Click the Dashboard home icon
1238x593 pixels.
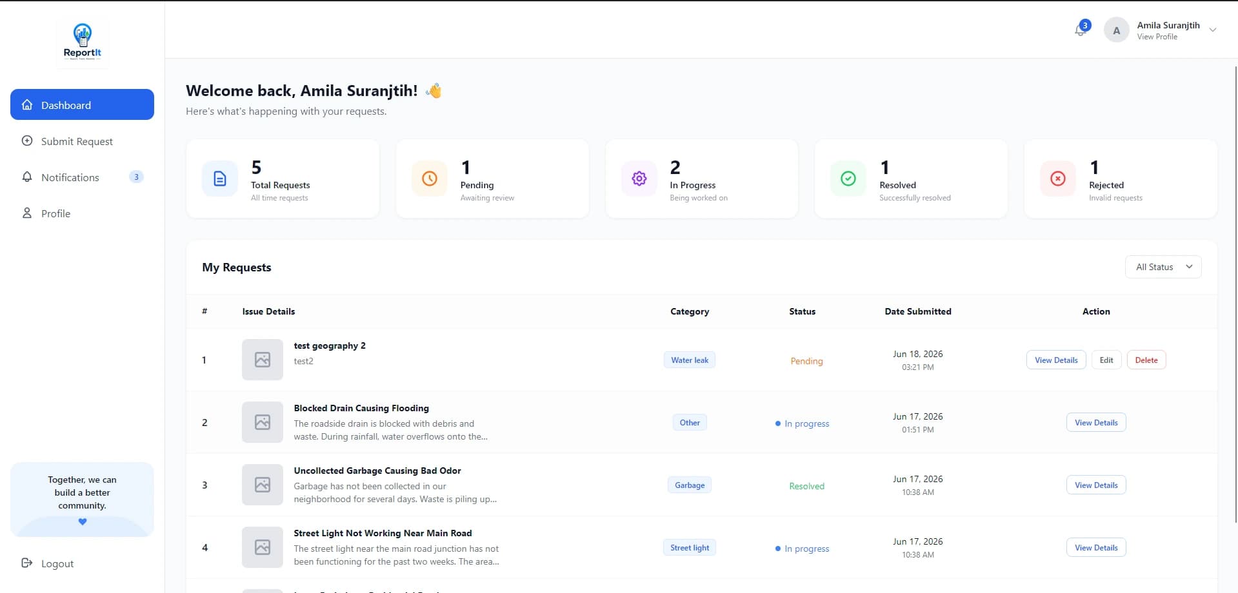click(27, 104)
